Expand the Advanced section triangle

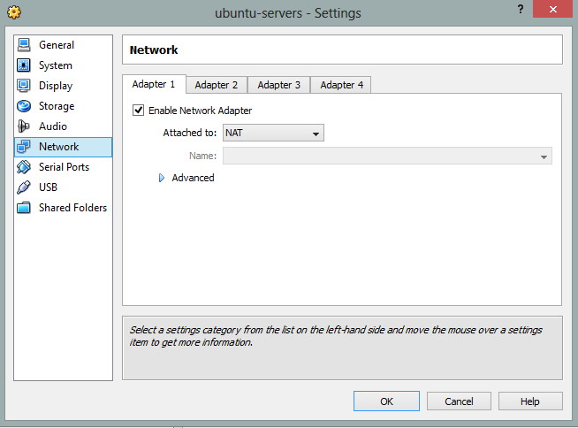(162, 178)
